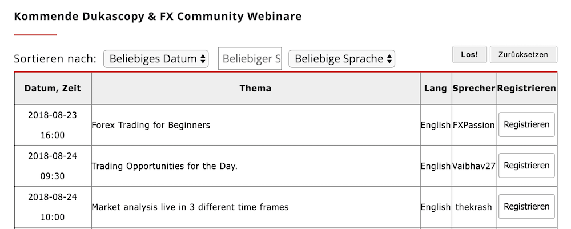Select the Sprecher column header
The height and width of the screenshot is (229, 571).
pos(474,89)
